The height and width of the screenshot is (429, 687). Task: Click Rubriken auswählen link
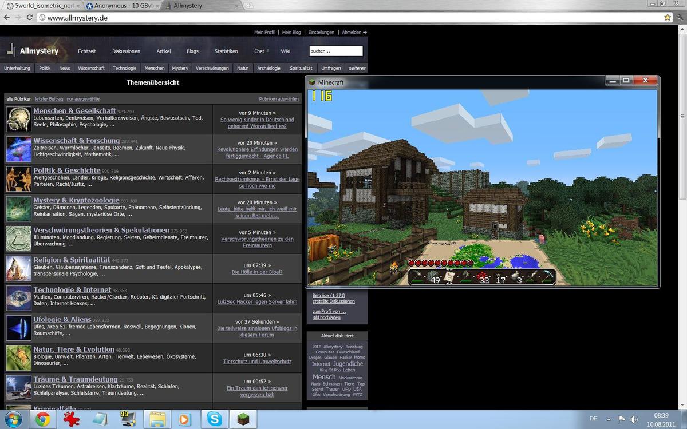[x=279, y=99]
